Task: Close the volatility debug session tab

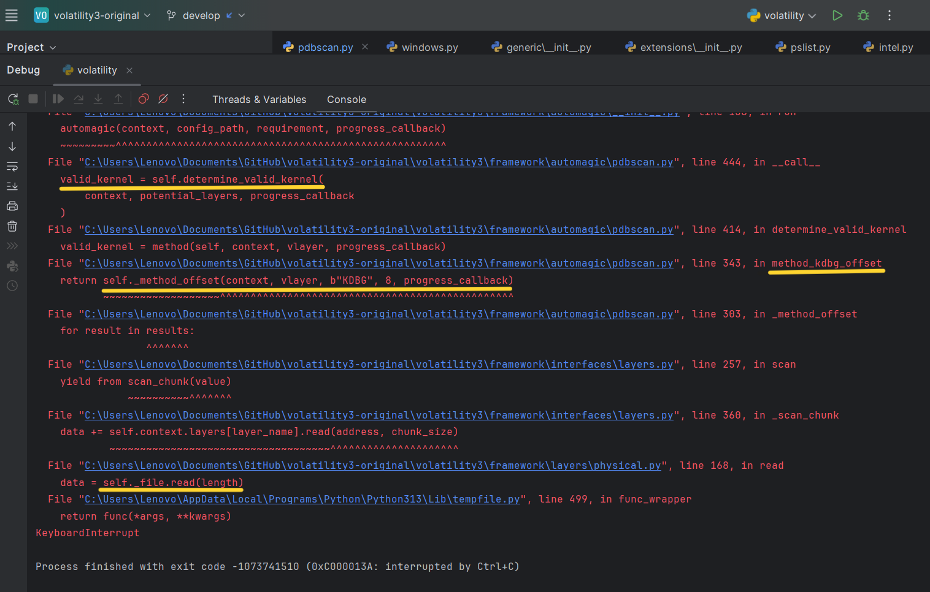Action: [129, 70]
